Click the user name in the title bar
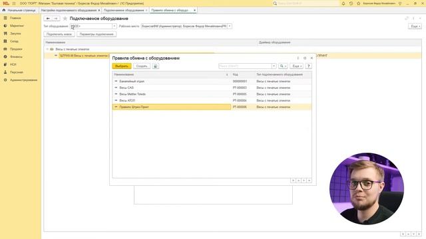Screen dimensions: 426x239 (379, 3)
